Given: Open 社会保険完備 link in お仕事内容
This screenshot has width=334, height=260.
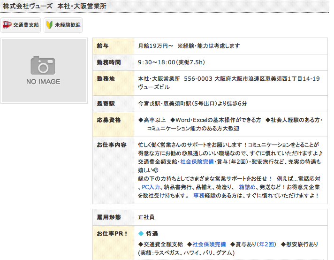Looking at the screenshot, I should (x=197, y=162).
